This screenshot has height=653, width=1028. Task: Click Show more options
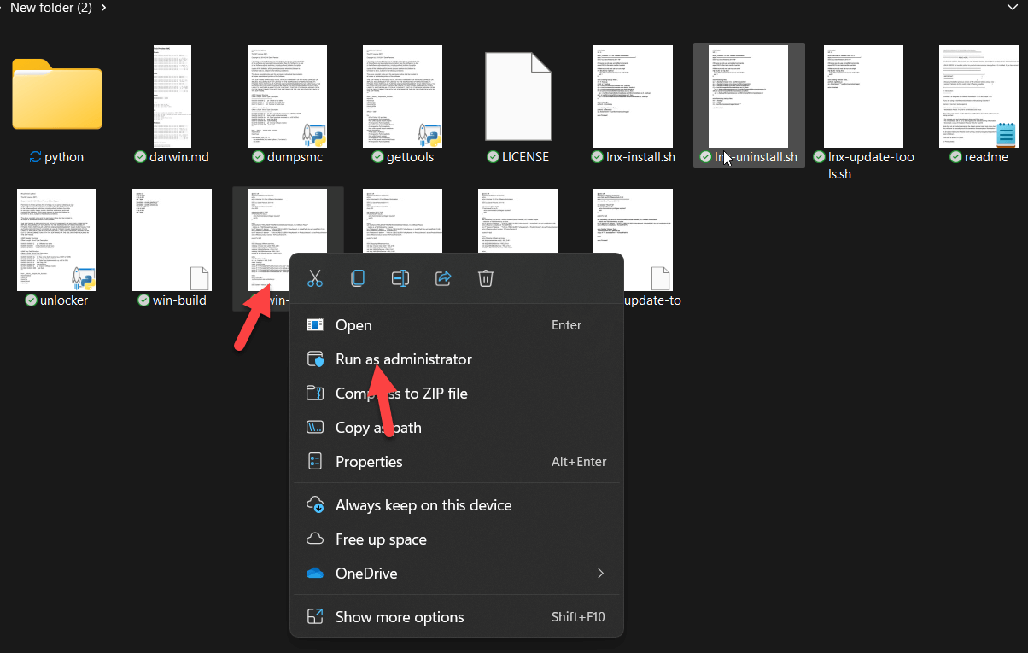400,617
